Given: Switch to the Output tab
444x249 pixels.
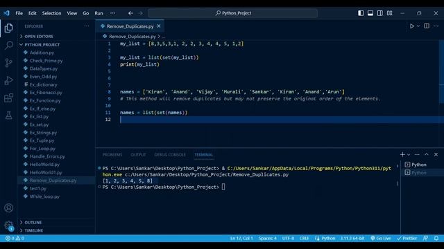Looking at the screenshot, I should pos(138,155).
